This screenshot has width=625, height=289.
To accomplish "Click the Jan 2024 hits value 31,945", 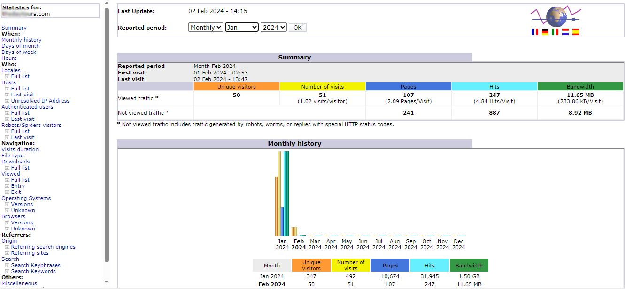I will (430, 276).
